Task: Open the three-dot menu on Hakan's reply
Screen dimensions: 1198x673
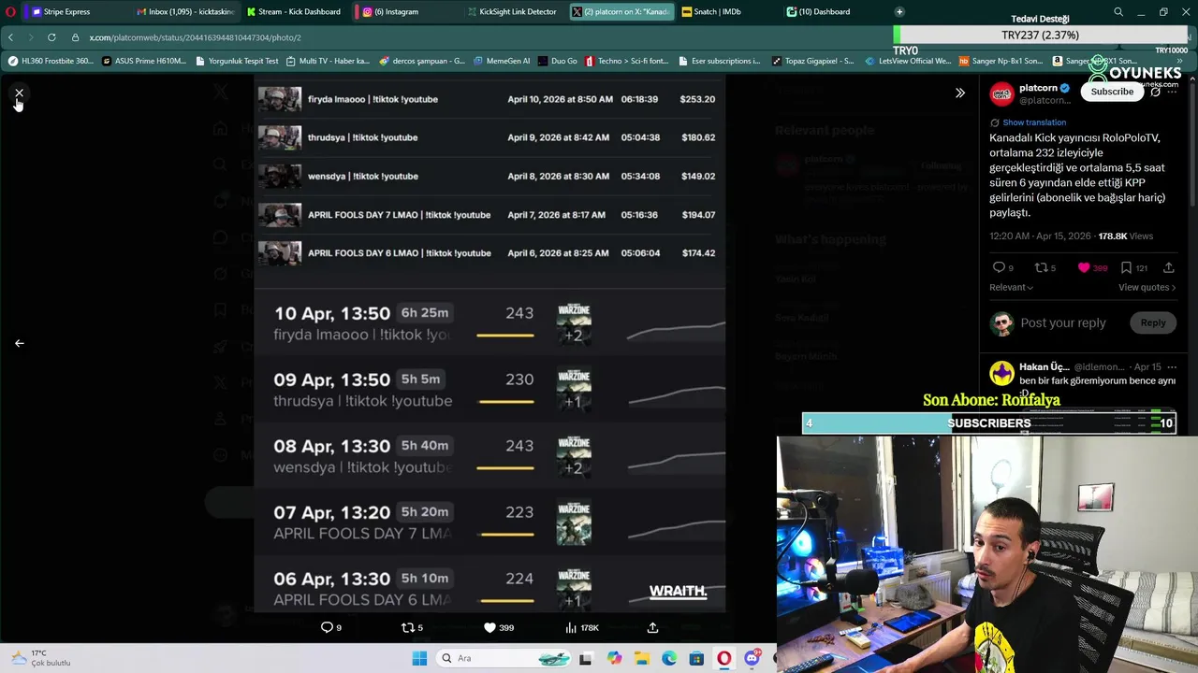Action: pos(1171,367)
